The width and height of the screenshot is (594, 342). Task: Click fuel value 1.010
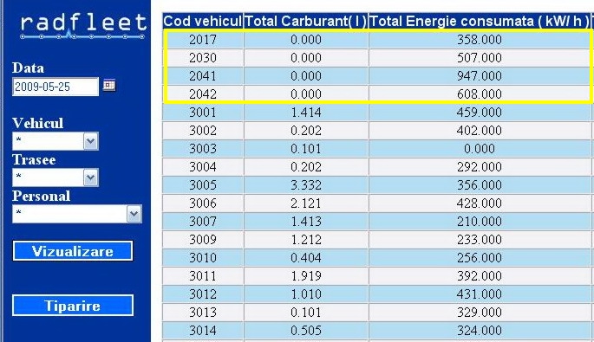tap(306, 294)
